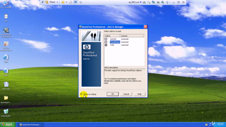Click the system tray icon
Viewport: 226px width, 127px height.
tap(206, 125)
